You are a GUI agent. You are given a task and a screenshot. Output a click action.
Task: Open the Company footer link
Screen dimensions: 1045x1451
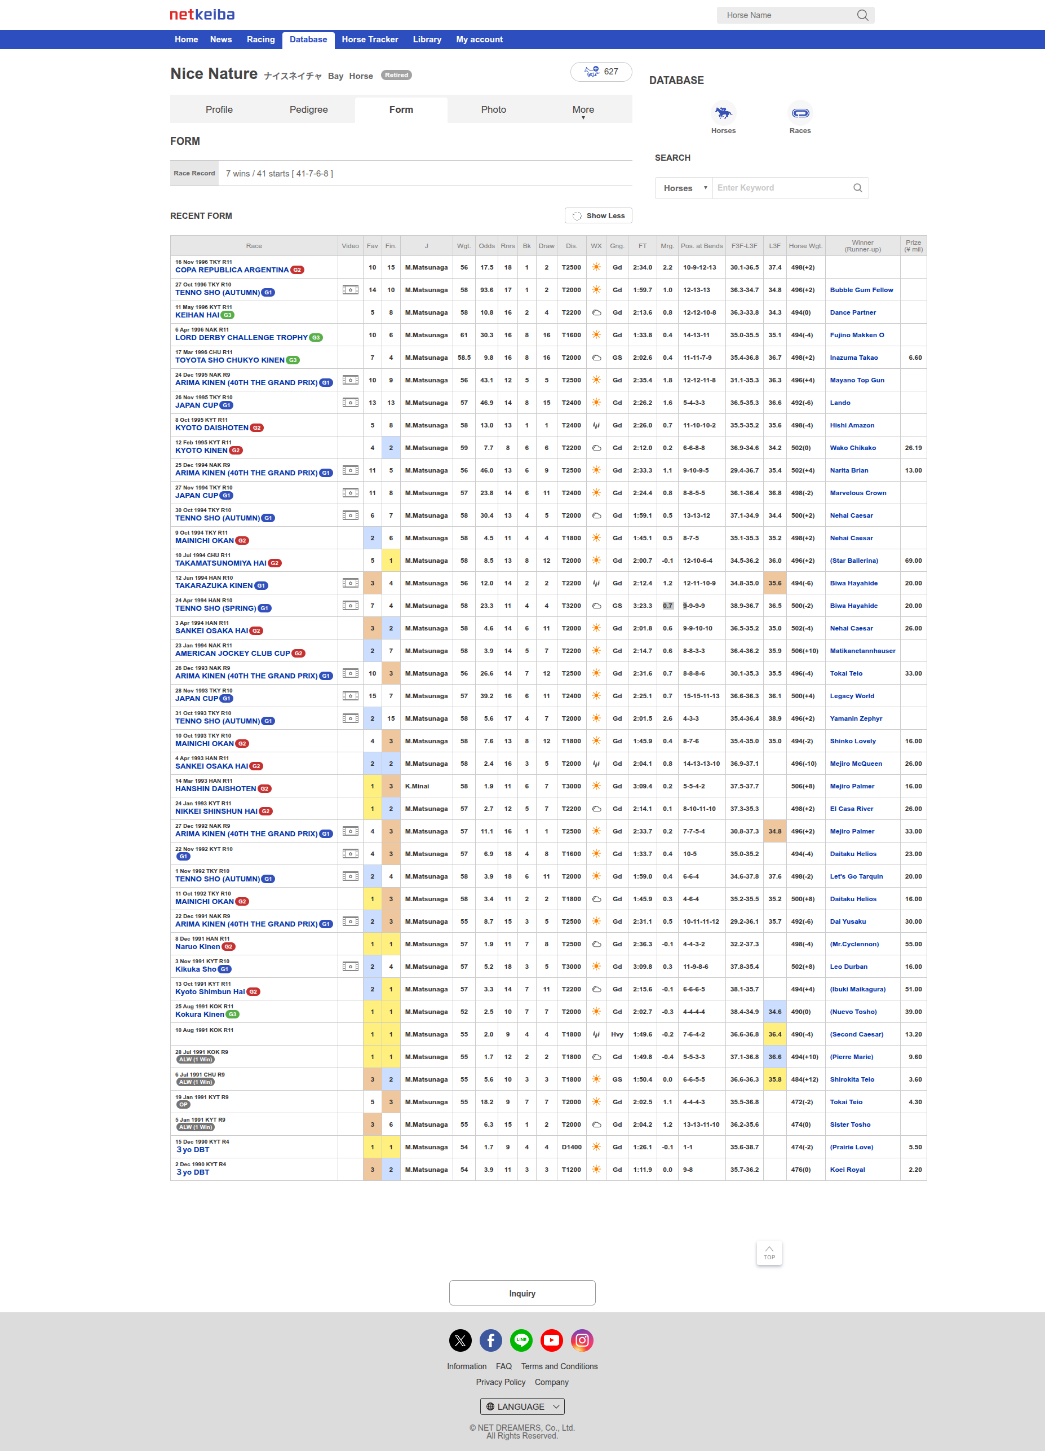coord(552,1382)
